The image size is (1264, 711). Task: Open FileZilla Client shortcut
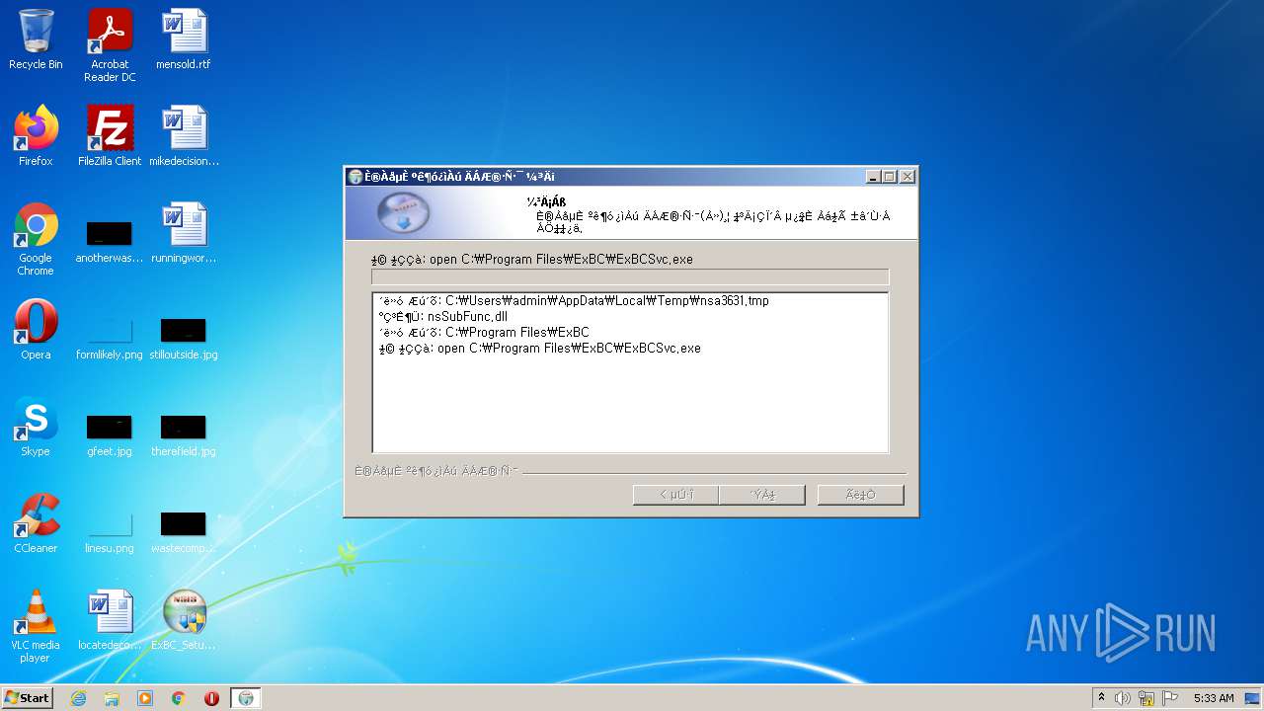(110, 136)
